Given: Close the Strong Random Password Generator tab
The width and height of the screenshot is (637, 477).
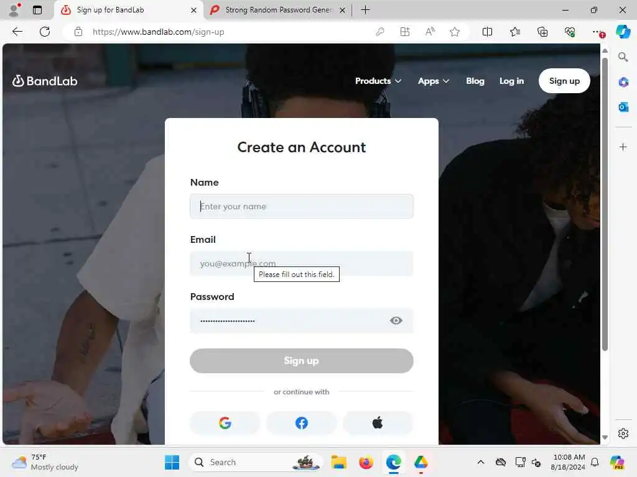Looking at the screenshot, I should tap(343, 10).
